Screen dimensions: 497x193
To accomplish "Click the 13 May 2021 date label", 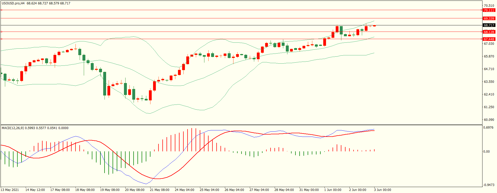I will click(10, 190).
